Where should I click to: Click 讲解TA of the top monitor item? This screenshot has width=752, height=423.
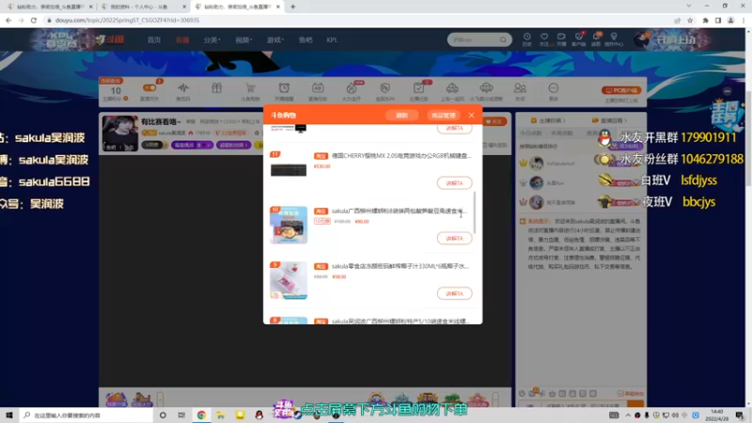[x=454, y=129]
